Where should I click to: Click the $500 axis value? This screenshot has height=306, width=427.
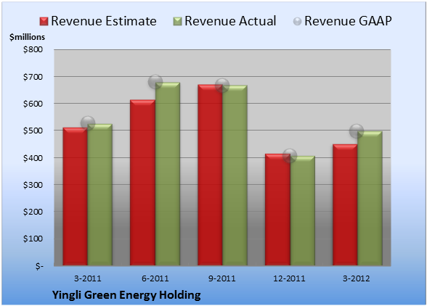(33, 131)
